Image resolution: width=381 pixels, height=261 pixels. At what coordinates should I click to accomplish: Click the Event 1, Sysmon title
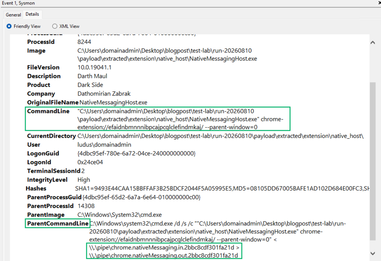(18, 3)
